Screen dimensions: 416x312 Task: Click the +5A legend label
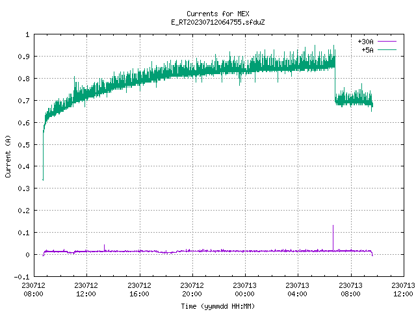coord(367,50)
